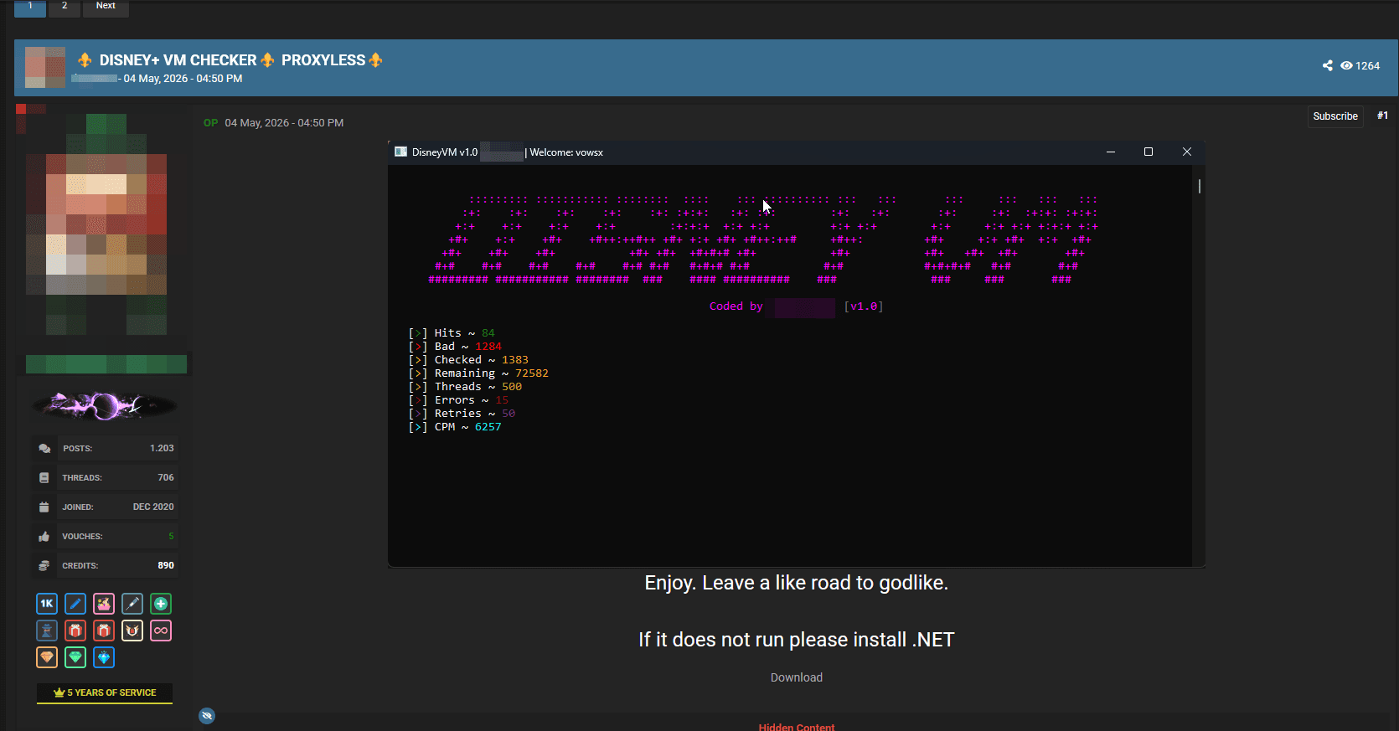Click the DisneyVM window title icon
Image resolution: width=1399 pixels, height=731 pixels.
coord(400,152)
